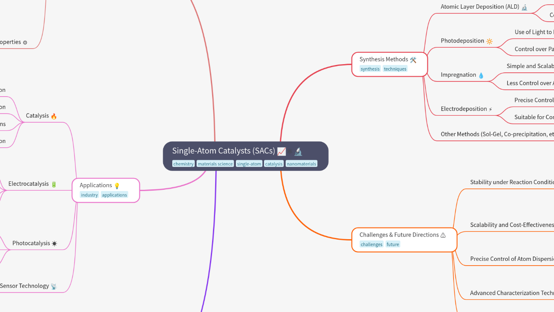554x312 pixels.
Task: Select the Electrodeposition node
Action: click(467, 109)
